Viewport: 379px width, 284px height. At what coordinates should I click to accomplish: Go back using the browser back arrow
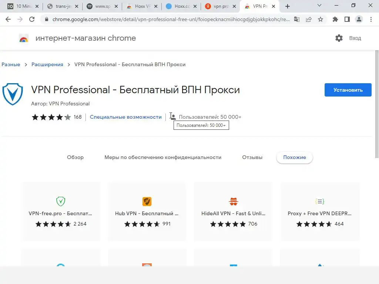point(8,19)
